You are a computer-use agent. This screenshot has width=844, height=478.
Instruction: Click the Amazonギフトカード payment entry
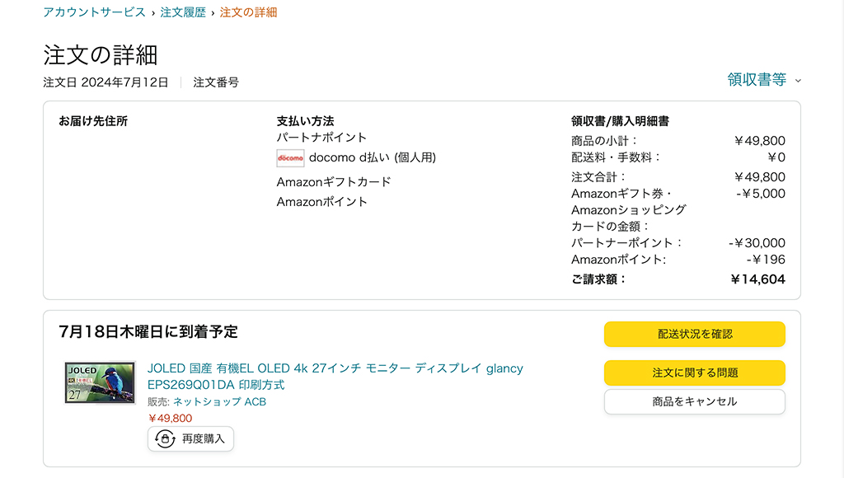point(334,182)
